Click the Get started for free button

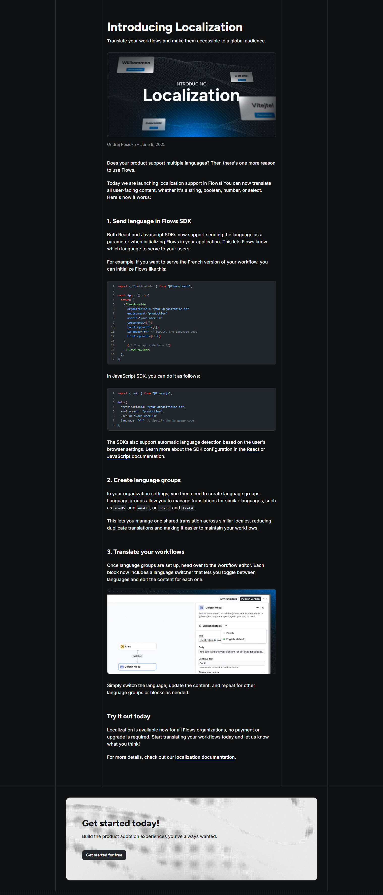click(104, 855)
